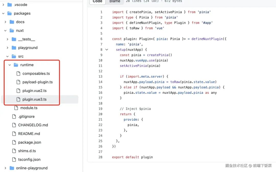Select the online-playground folder label
Image resolution: width=276 pixels, height=172 pixels.
tap(32, 168)
